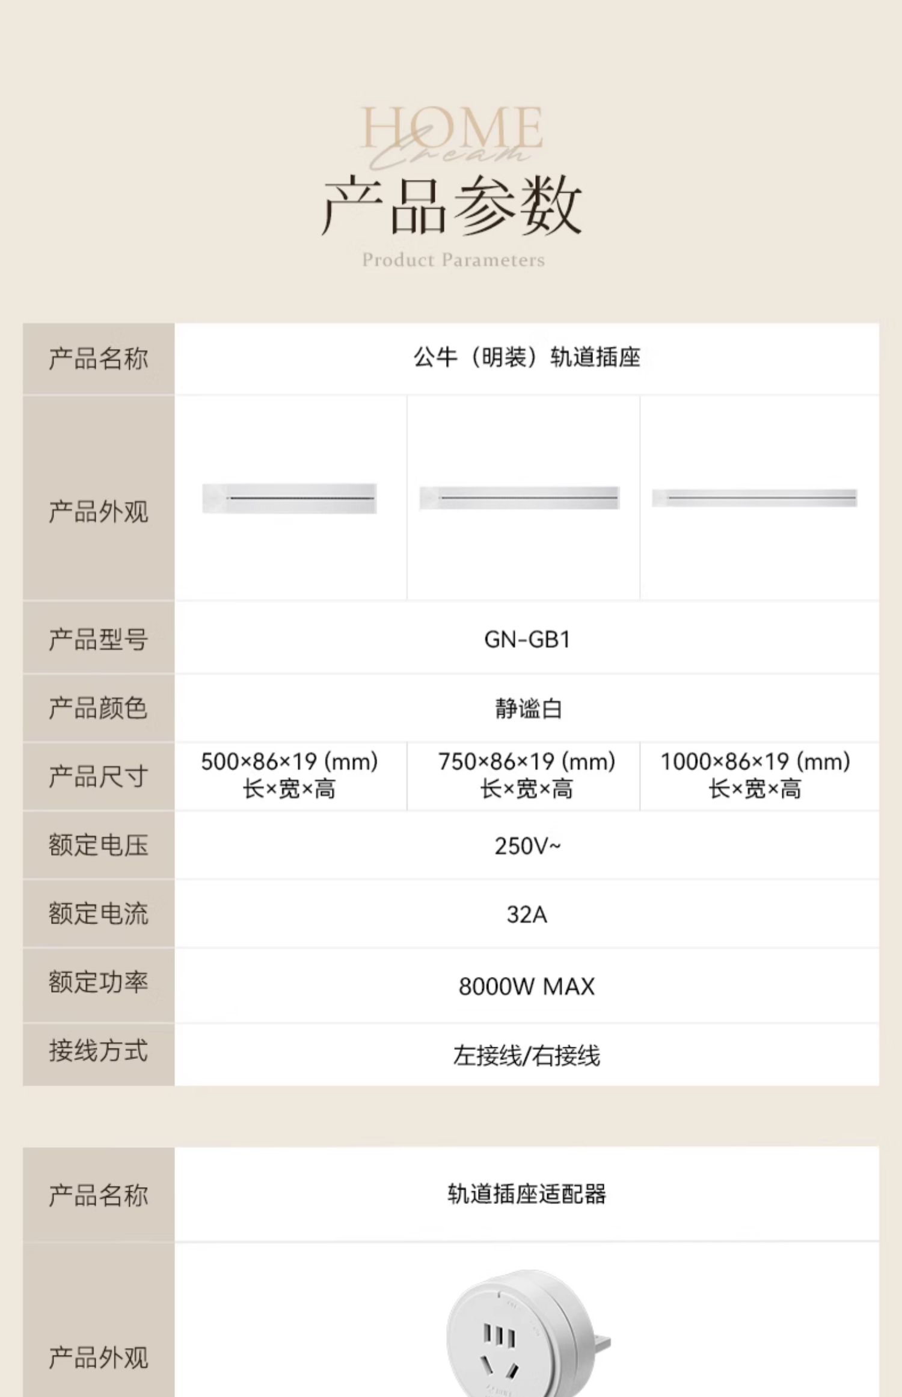902x1397 pixels.
Task: Select the 轨道插座适配器 product name
Action: (x=527, y=1194)
